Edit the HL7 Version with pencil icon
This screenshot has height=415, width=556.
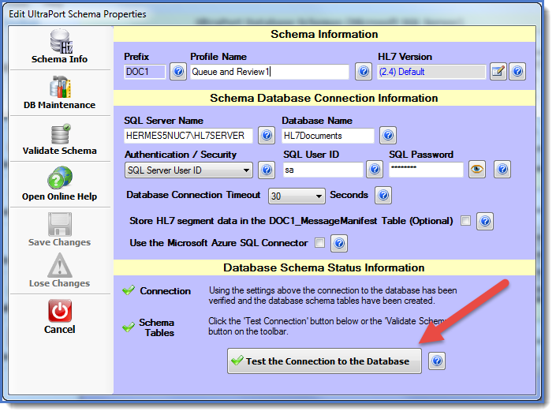(498, 72)
